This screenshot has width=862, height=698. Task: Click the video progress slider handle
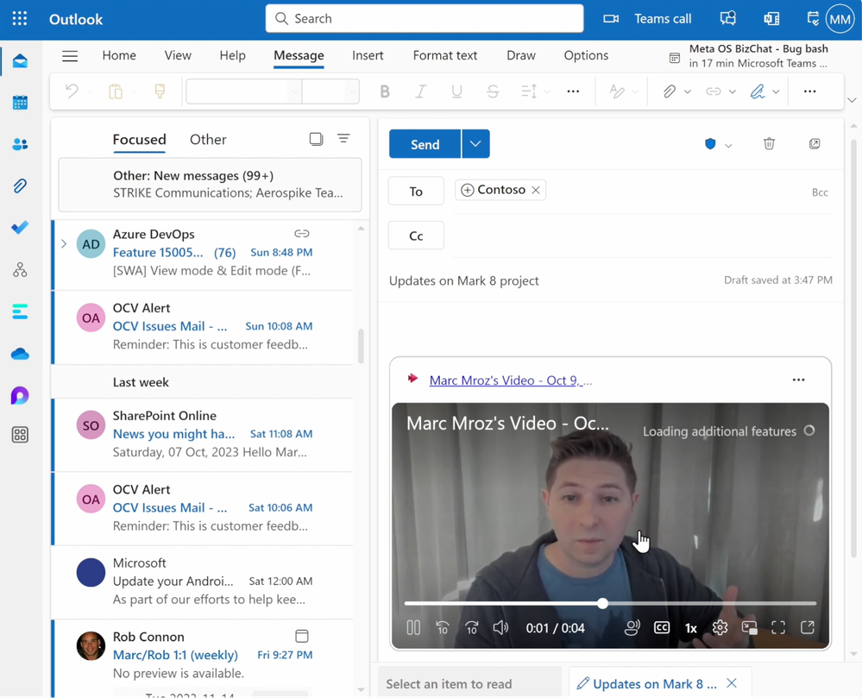point(603,603)
